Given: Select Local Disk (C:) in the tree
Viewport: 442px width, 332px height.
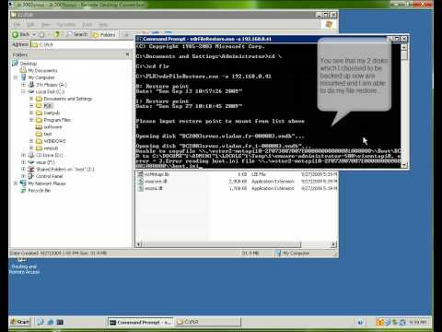Looking at the screenshot, I should tap(50, 91).
